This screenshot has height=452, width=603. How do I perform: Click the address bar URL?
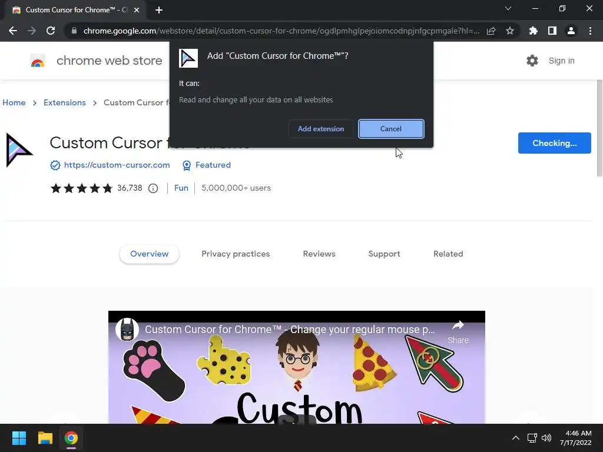(x=281, y=31)
